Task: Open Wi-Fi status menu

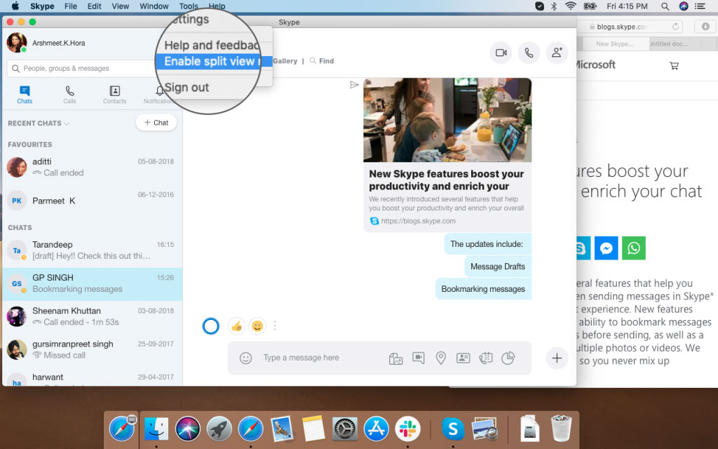Action: tap(571, 6)
